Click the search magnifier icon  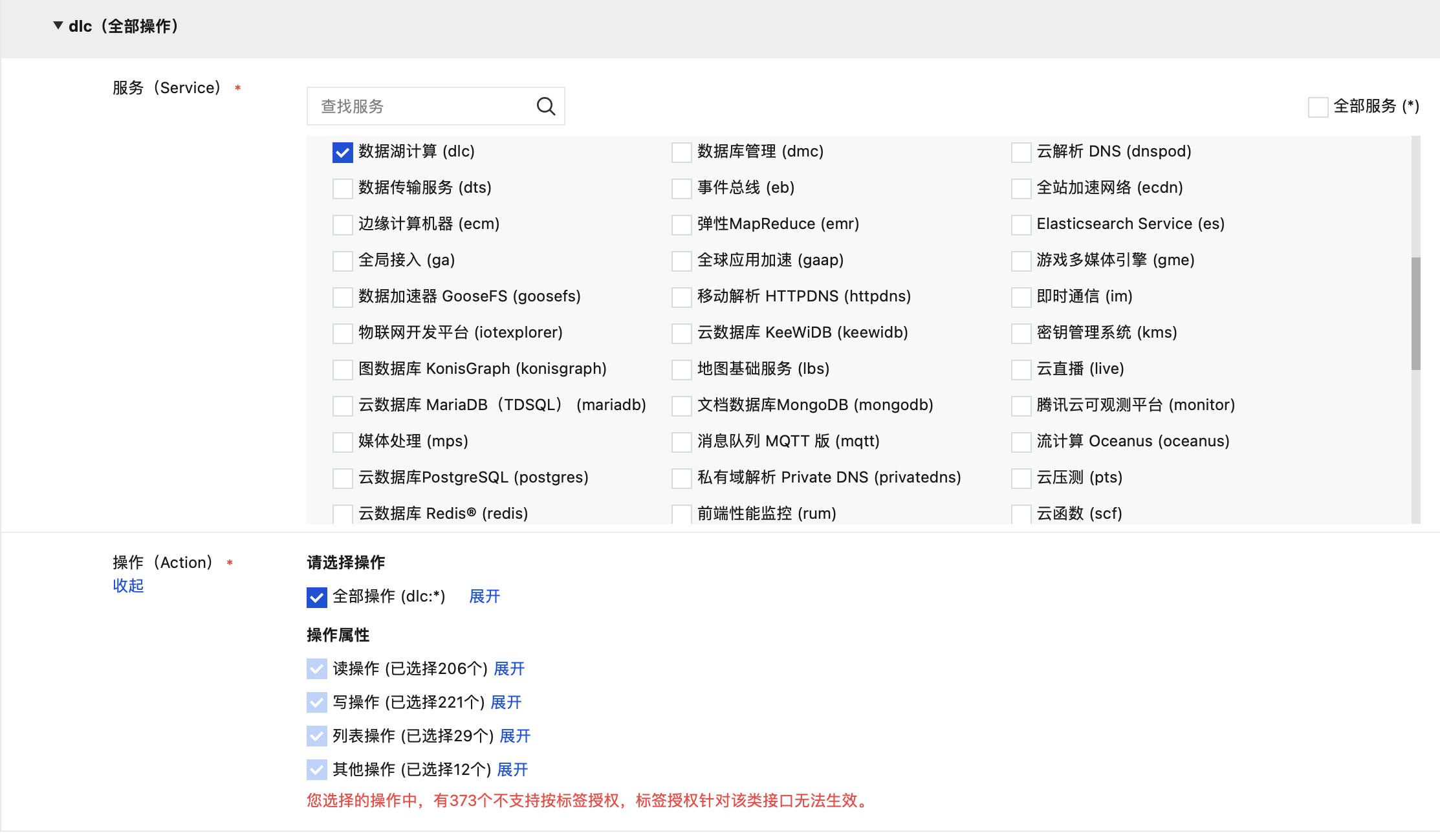point(546,106)
